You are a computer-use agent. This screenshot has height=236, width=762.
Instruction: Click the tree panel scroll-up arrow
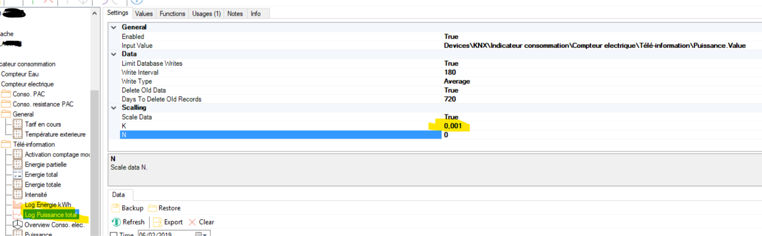tap(94, 13)
